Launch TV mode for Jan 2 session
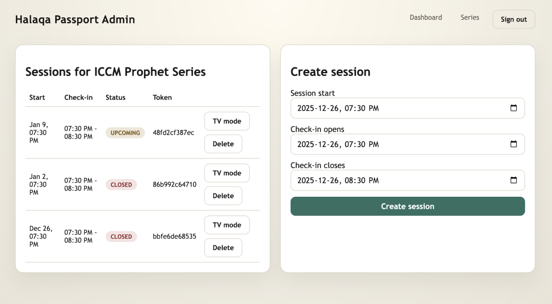The width and height of the screenshot is (552, 304). (227, 173)
